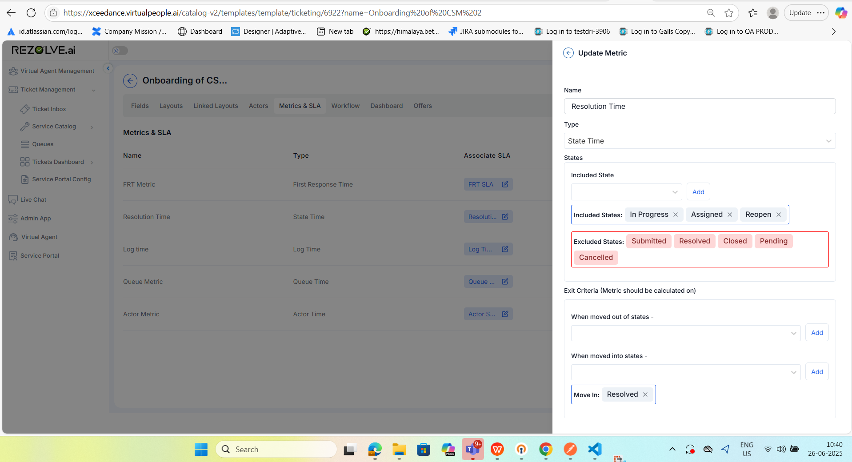Open browser zoom magnifier icon
Image resolution: width=852 pixels, height=462 pixels.
tap(711, 13)
